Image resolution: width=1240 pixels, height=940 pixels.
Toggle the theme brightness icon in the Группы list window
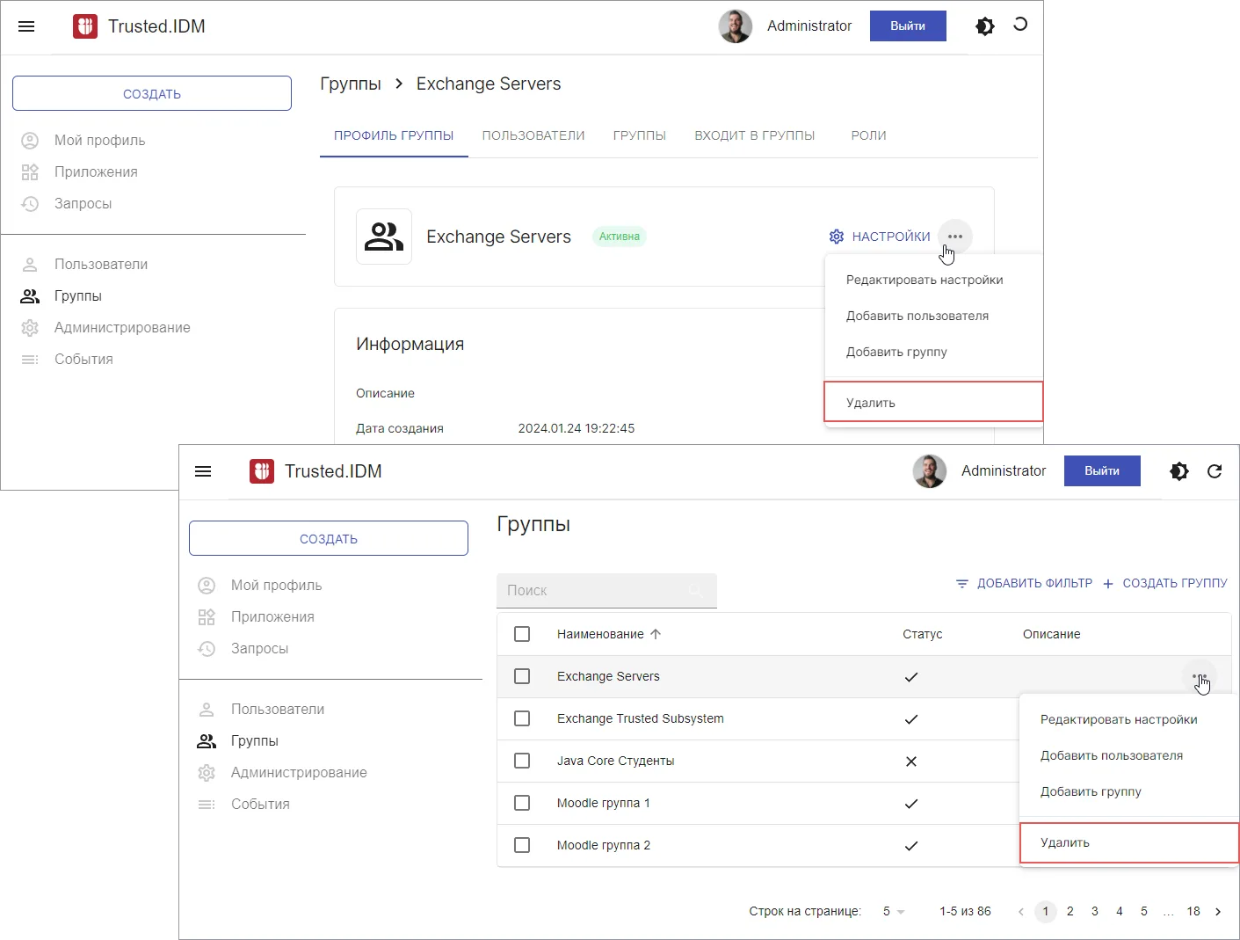(x=1178, y=471)
